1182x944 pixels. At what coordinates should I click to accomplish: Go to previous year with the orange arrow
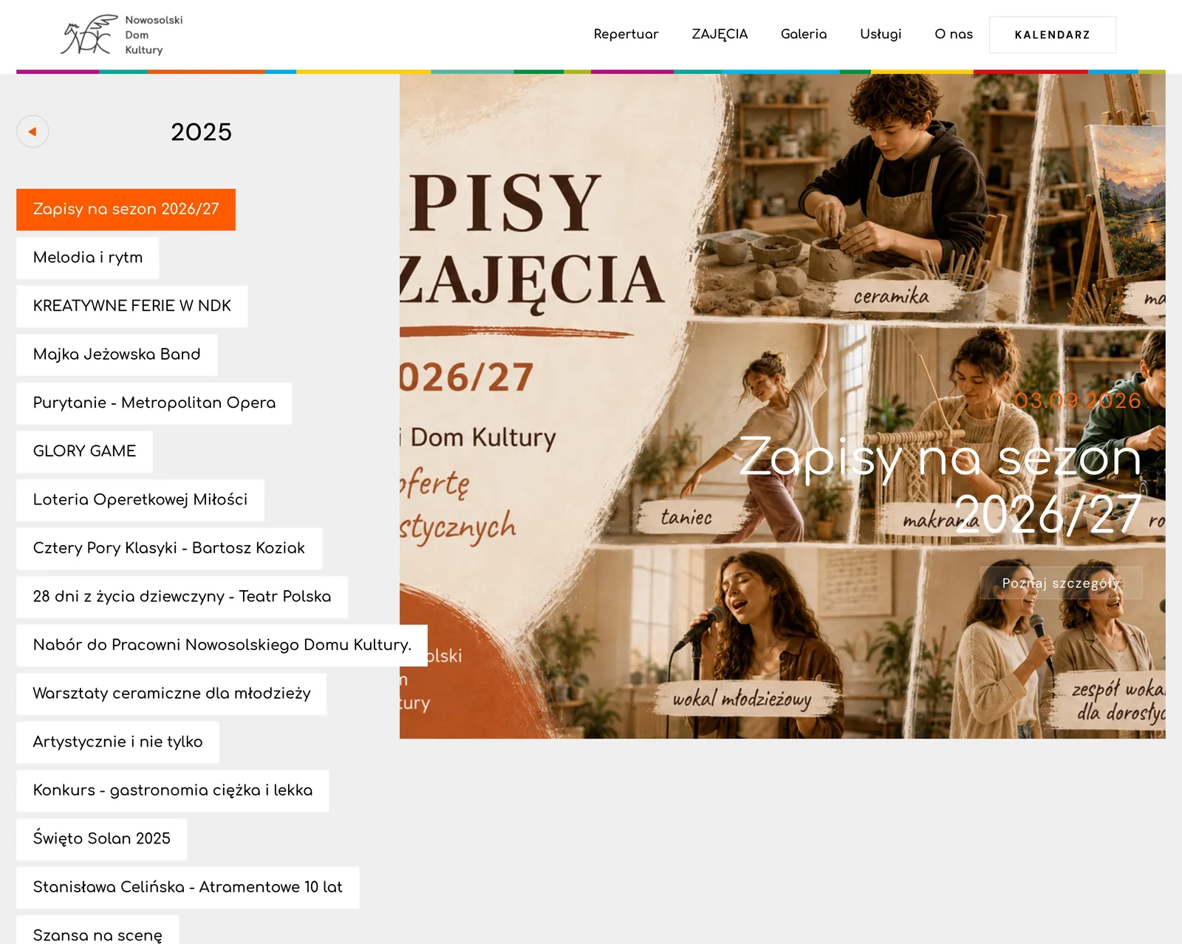point(33,131)
